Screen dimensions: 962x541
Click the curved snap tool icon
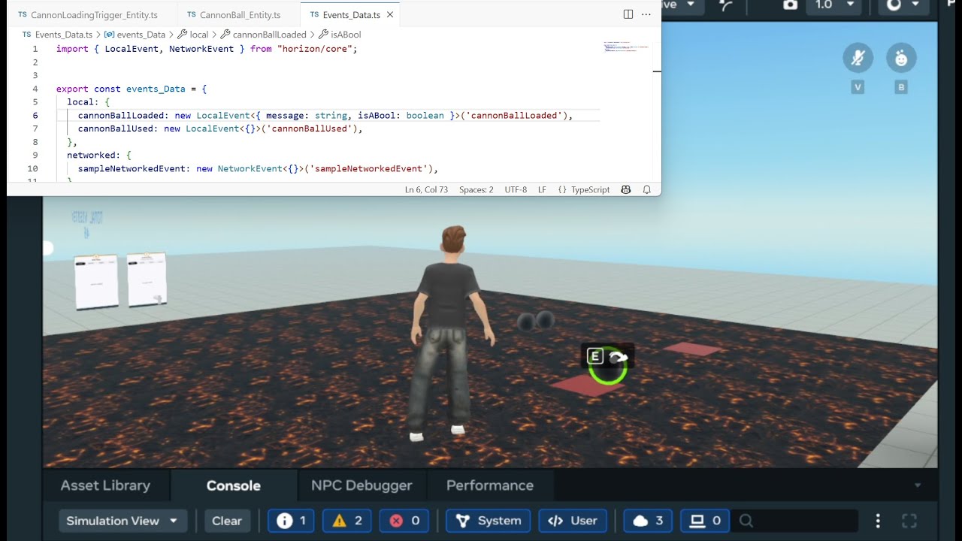coord(726,5)
